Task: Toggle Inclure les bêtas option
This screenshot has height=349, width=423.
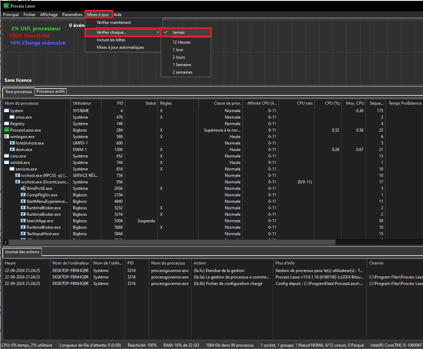Action: tap(111, 40)
